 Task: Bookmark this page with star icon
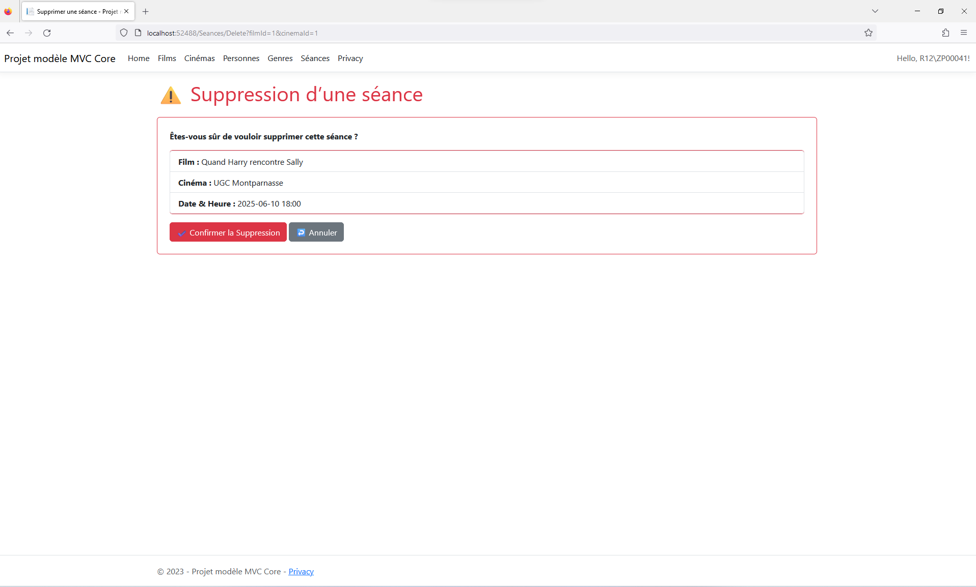pos(869,33)
